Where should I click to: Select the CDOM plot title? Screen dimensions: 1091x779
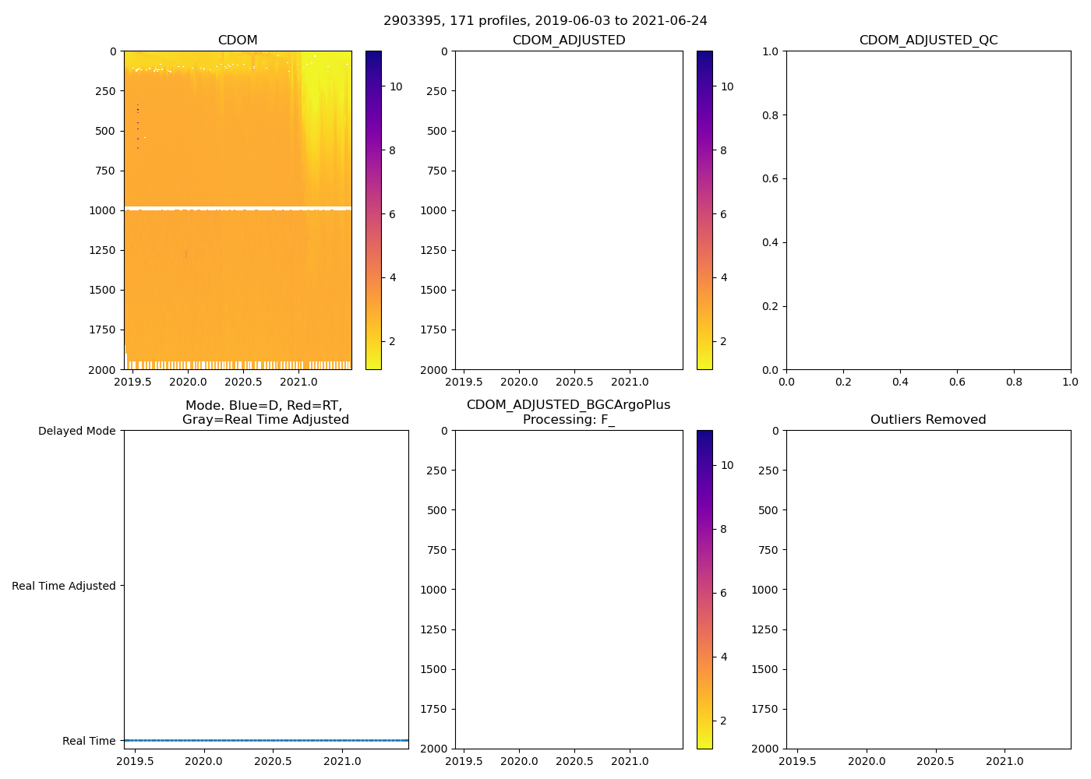coord(238,41)
